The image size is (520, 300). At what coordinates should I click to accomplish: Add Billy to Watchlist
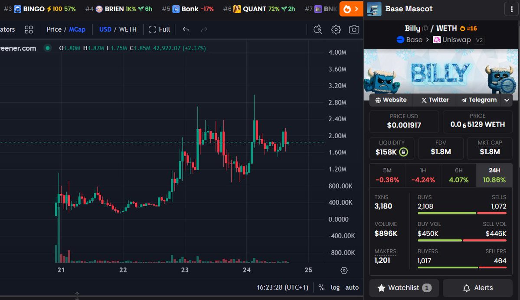(404, 288)
